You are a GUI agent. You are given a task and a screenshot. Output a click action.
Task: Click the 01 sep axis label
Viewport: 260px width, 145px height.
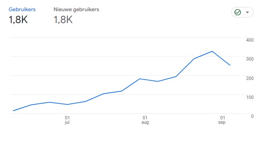click(x=222, y=120)
